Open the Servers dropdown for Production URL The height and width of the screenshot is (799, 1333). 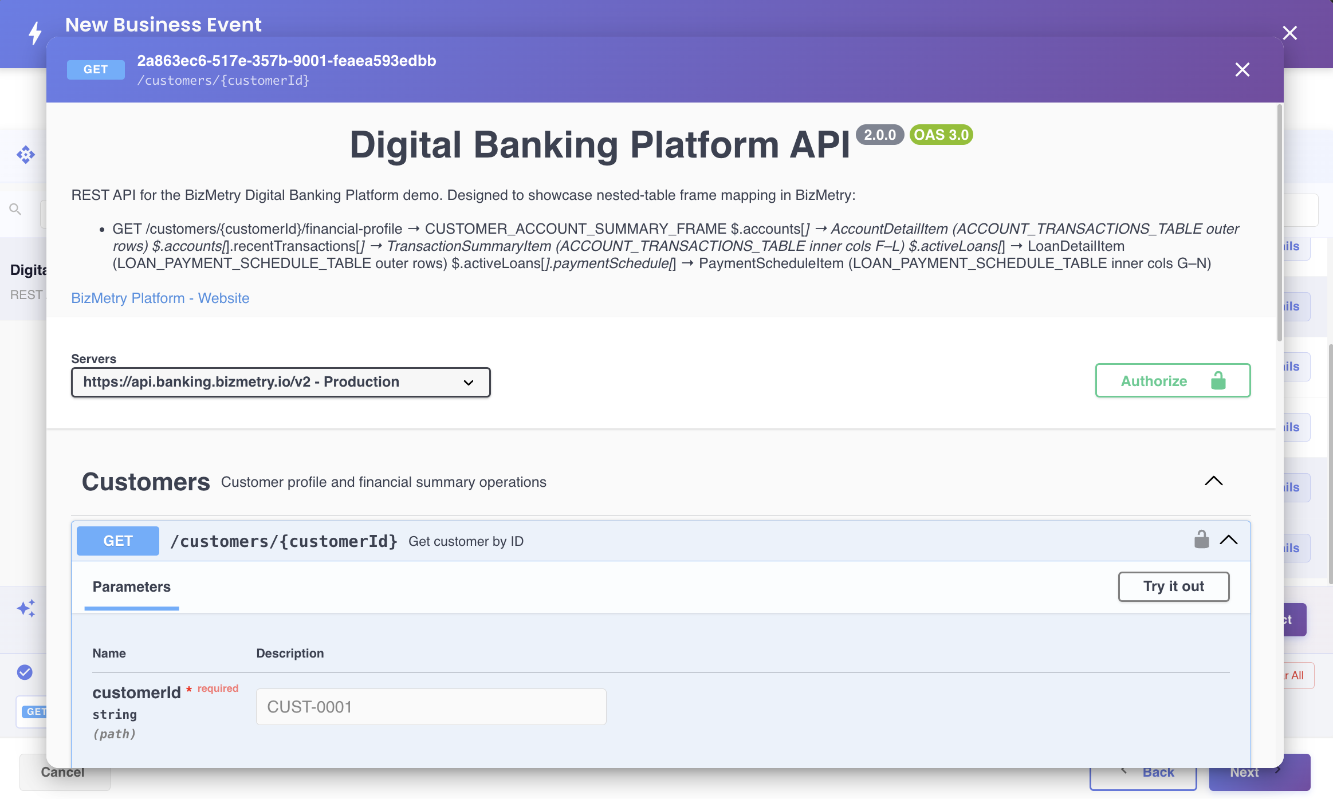281,382
